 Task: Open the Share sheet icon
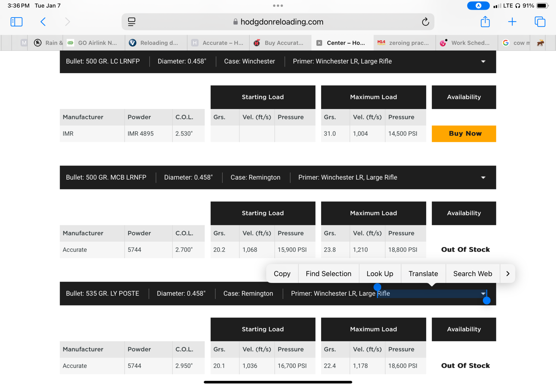pos(485,22)
